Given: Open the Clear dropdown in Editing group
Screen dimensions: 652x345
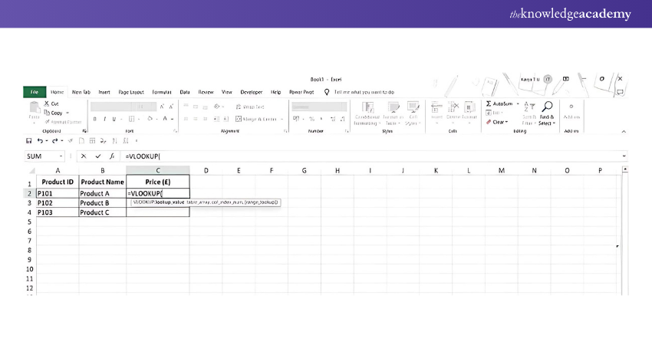Looking at the screenshot, I should click(497, 122).
